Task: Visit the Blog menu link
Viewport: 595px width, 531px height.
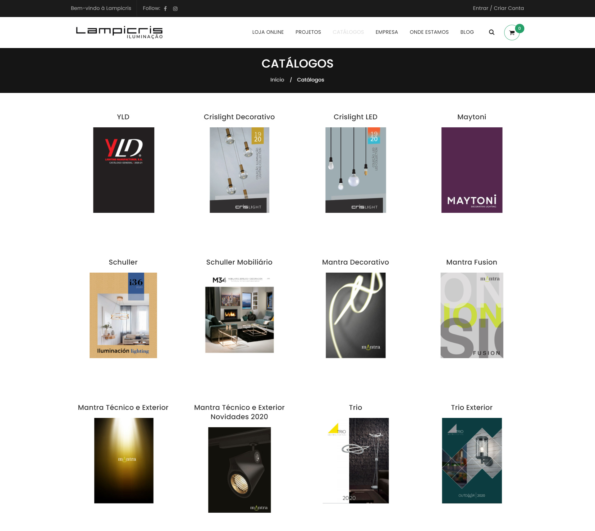Action: (467, 32)
